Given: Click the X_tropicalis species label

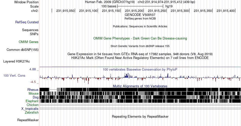Looking at the screenshot, I should click(30, 109).
